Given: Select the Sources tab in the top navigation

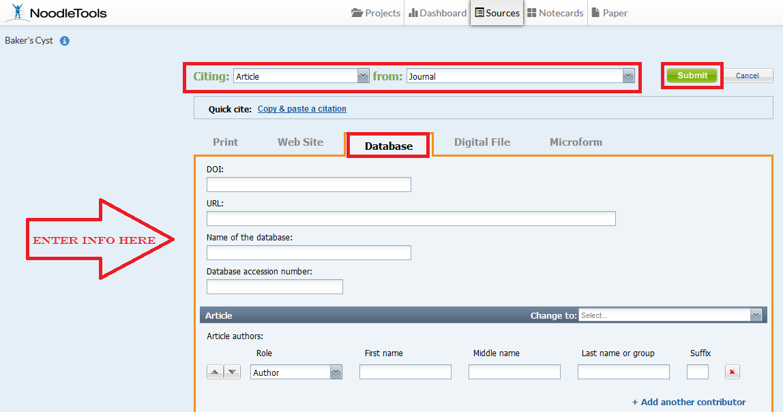Looking at the screenshot, I should click(x=497, y=13).
